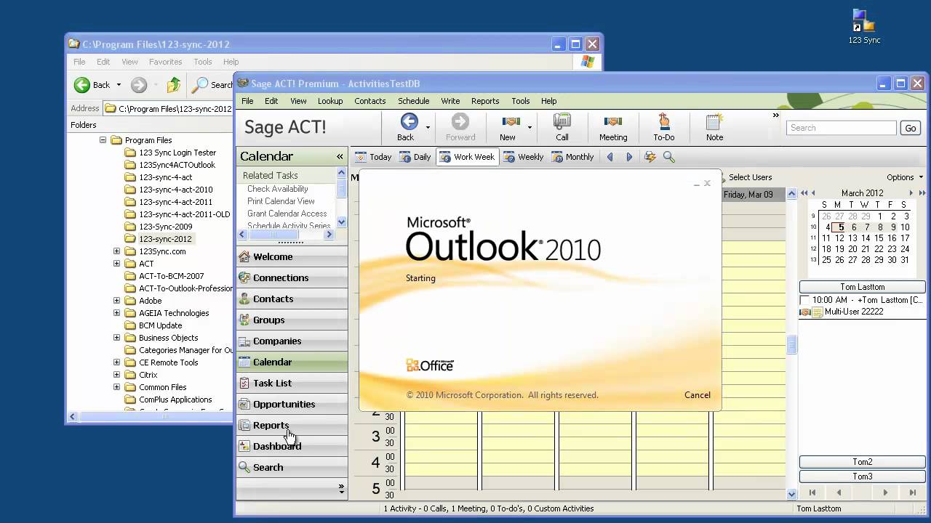Viewport: 931px width, 523px height.
Task: Click Check Availability related task link
Action: [277, 189]
